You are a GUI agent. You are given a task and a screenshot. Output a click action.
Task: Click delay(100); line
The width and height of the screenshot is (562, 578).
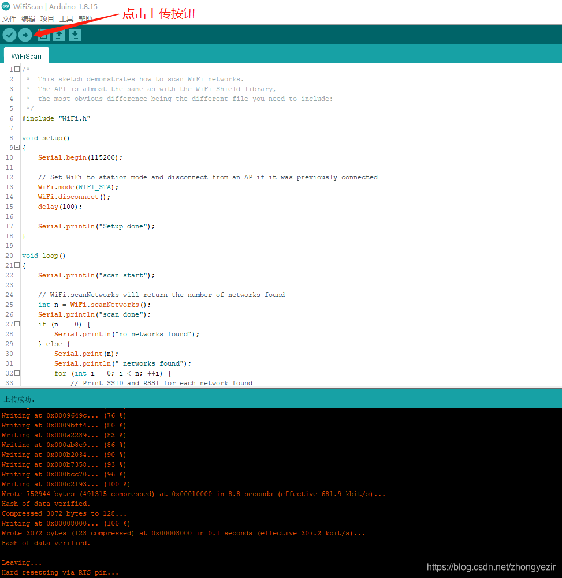coord(59,207)
